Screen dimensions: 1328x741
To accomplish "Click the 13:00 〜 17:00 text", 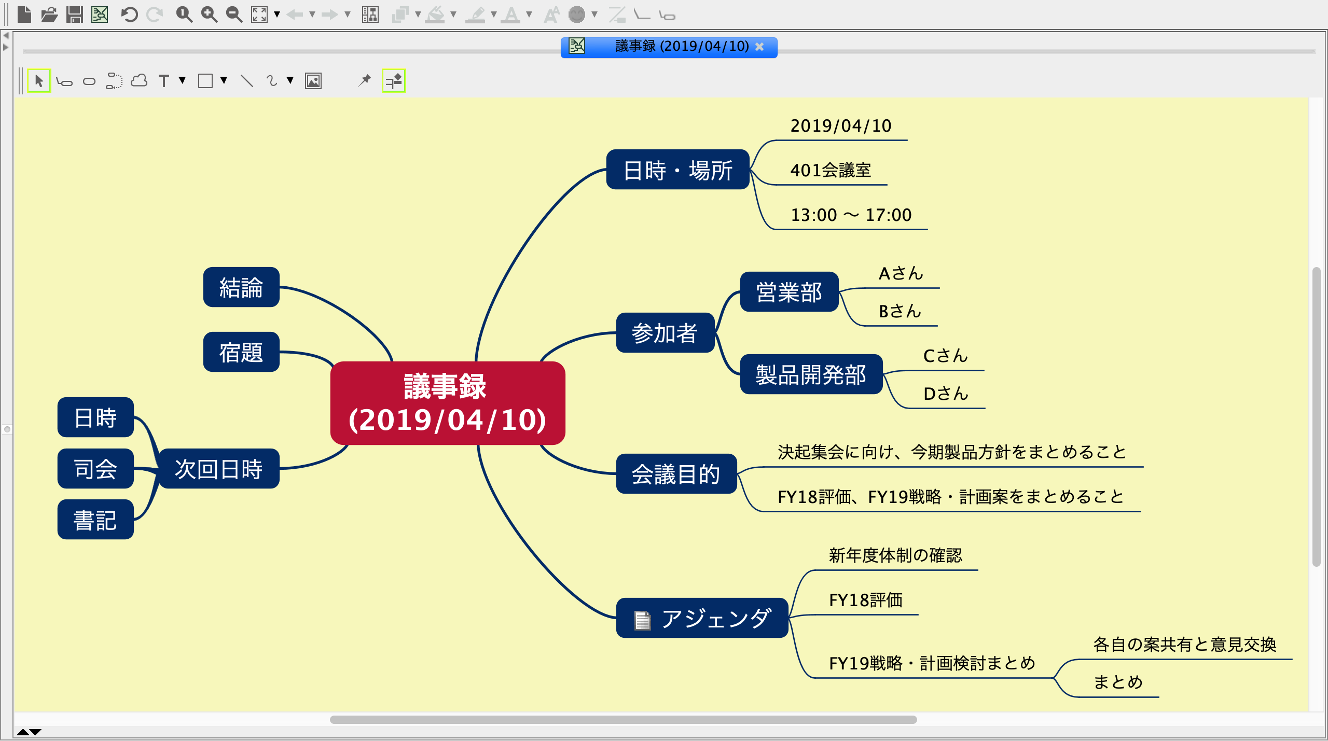I will click(851, 215).
